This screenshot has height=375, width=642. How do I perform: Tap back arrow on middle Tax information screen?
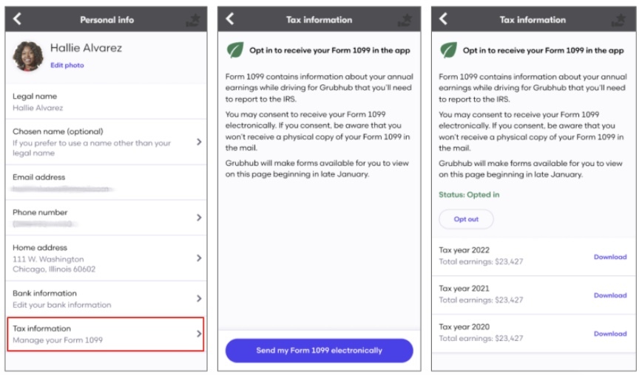(x=230, y=18)
